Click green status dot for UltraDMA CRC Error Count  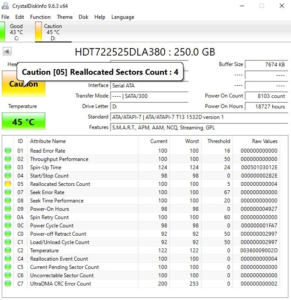tap(8, 283)
